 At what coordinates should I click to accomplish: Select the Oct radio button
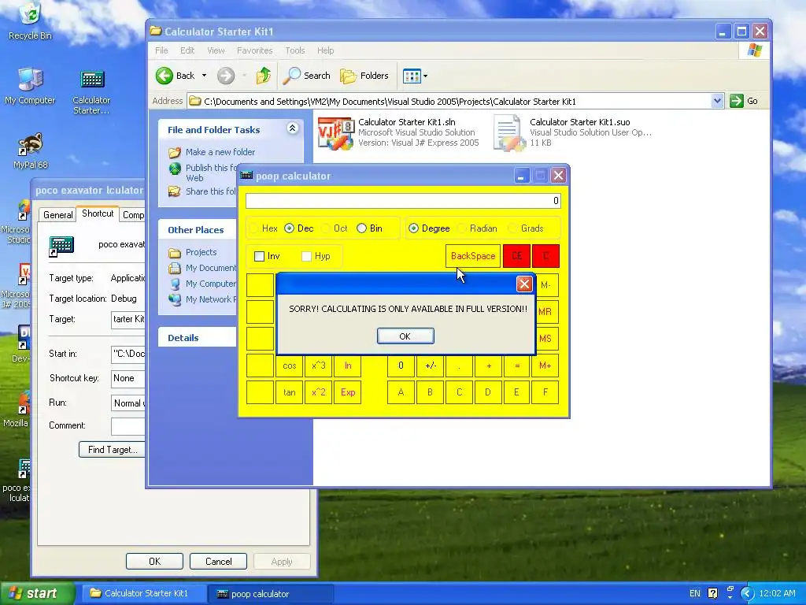(325, 228)
